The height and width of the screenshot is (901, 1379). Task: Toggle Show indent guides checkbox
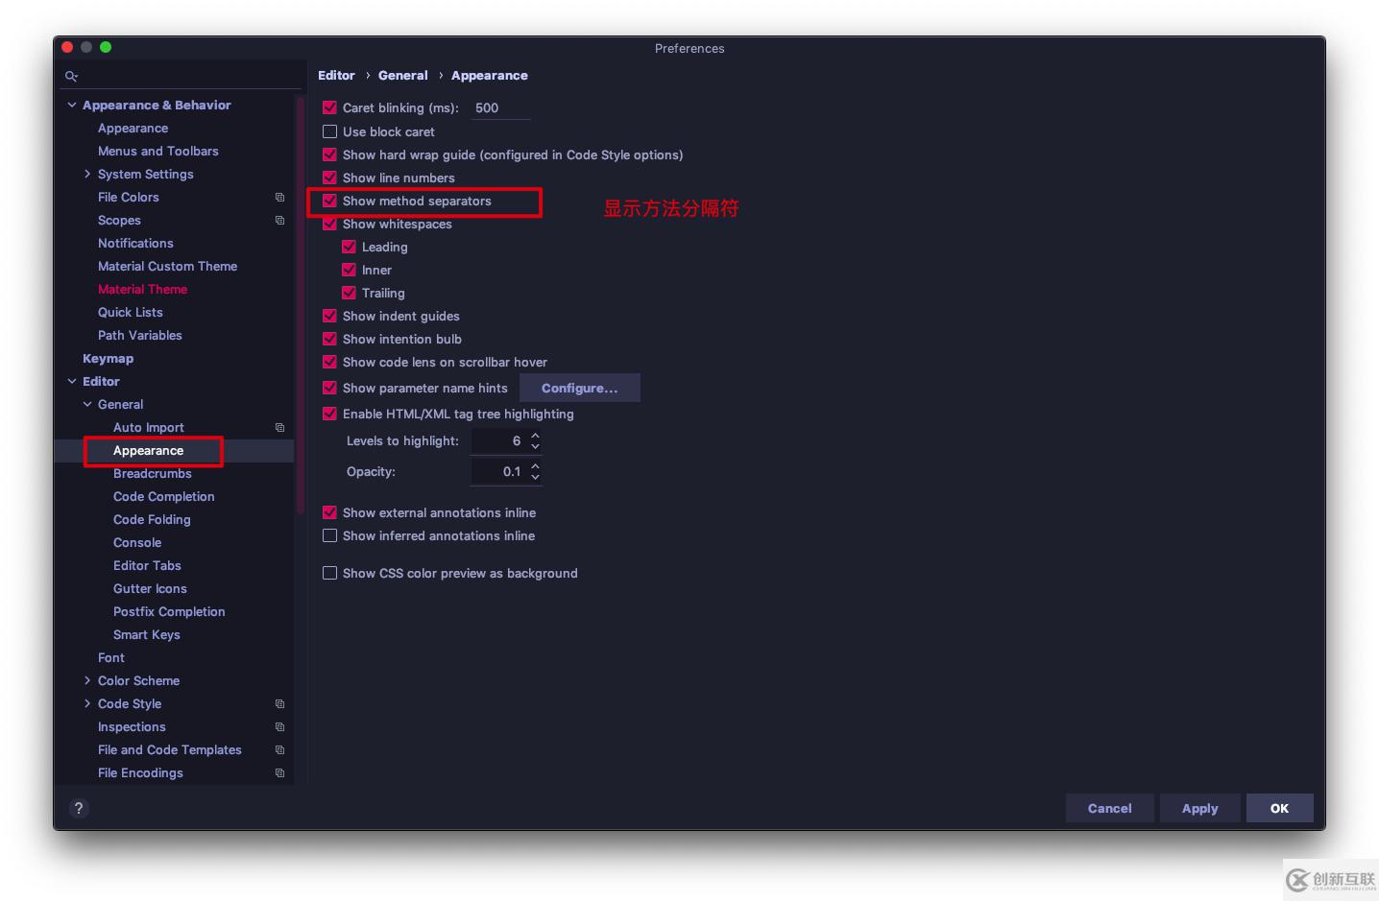click(329, 316)
